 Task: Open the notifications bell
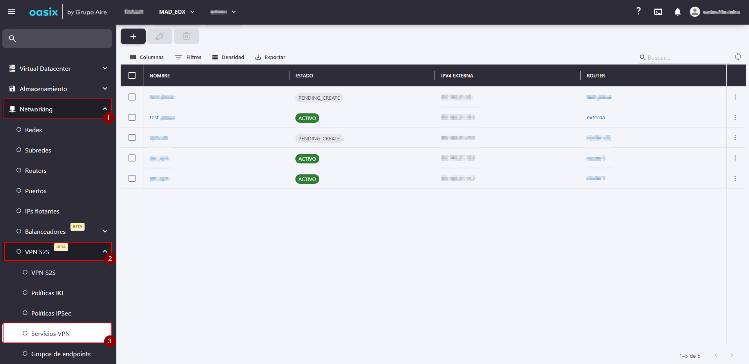pos(678,12)
